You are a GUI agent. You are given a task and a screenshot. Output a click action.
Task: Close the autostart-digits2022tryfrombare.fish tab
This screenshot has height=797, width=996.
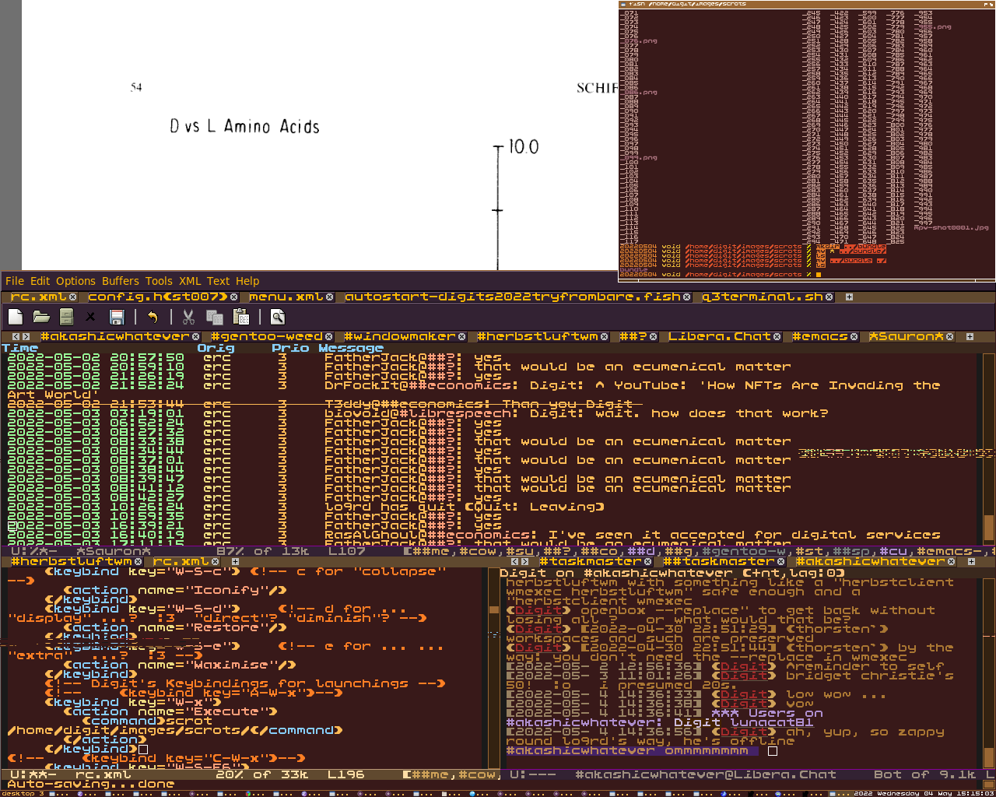tap(687, 297)
